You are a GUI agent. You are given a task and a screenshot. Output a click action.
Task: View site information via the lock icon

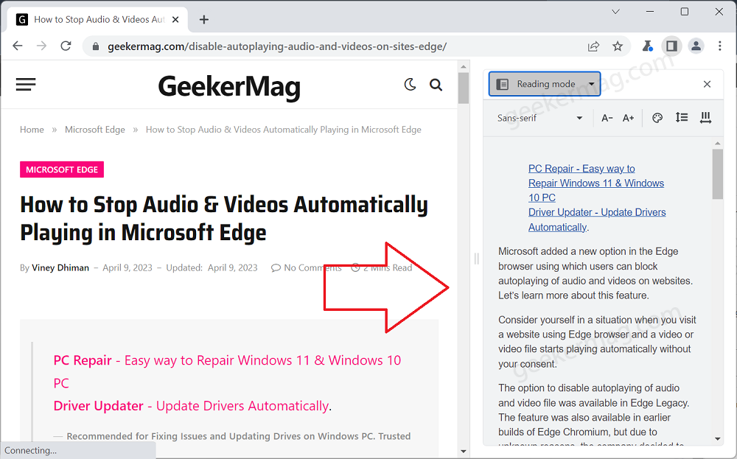[96, 46]
